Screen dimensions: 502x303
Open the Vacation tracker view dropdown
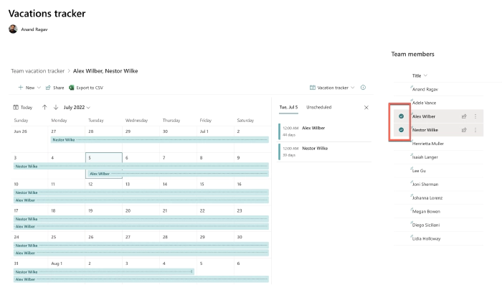pos(332,88)
